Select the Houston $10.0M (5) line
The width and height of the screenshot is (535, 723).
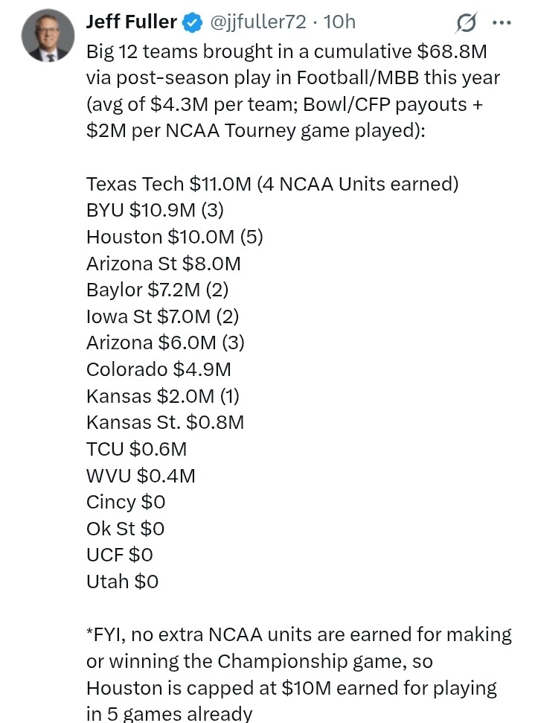[x=175, y=237]
